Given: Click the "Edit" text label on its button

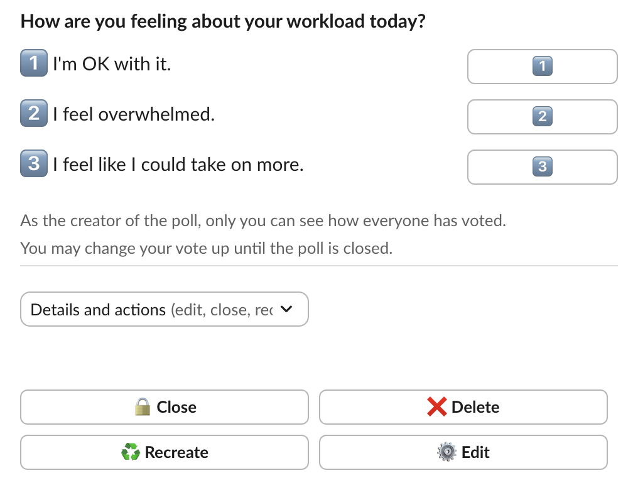Looking at the screenshot, I should click(x=475, y=452).
